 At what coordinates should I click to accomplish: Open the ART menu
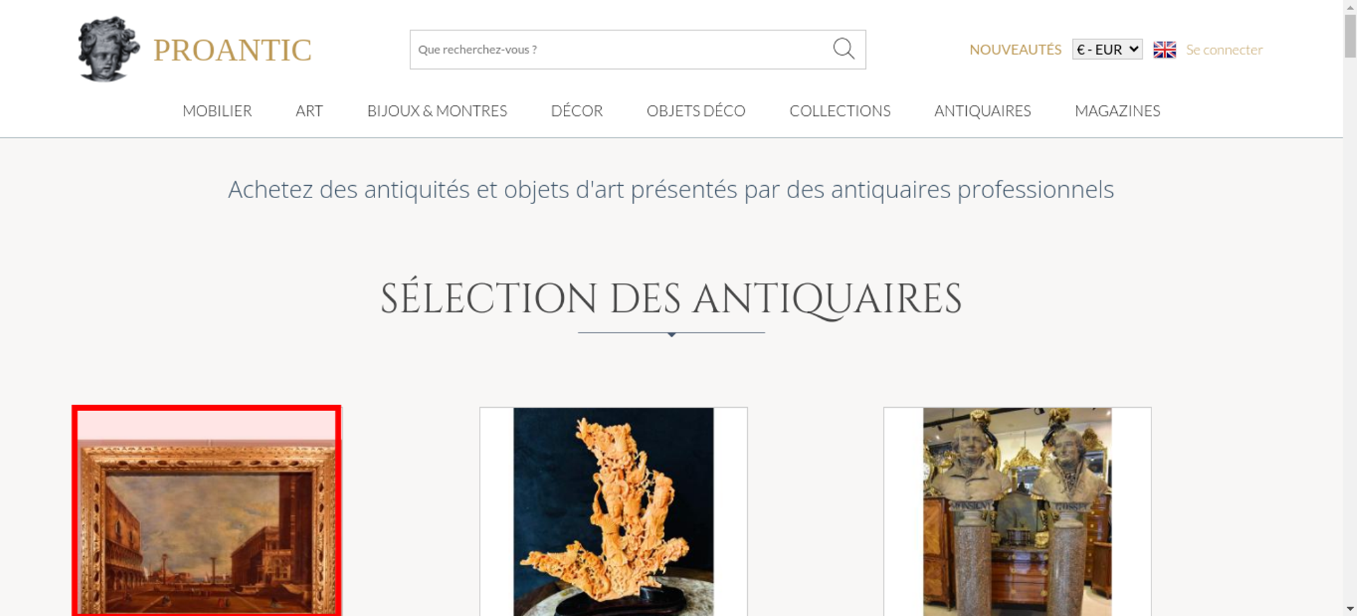pyautogui.click(x=309, y=111)
